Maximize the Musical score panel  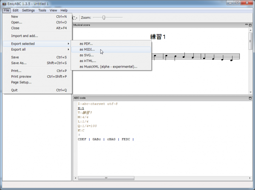[251, 25]
